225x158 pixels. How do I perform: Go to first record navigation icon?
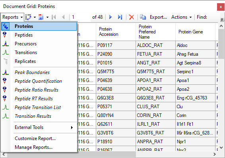54,17
